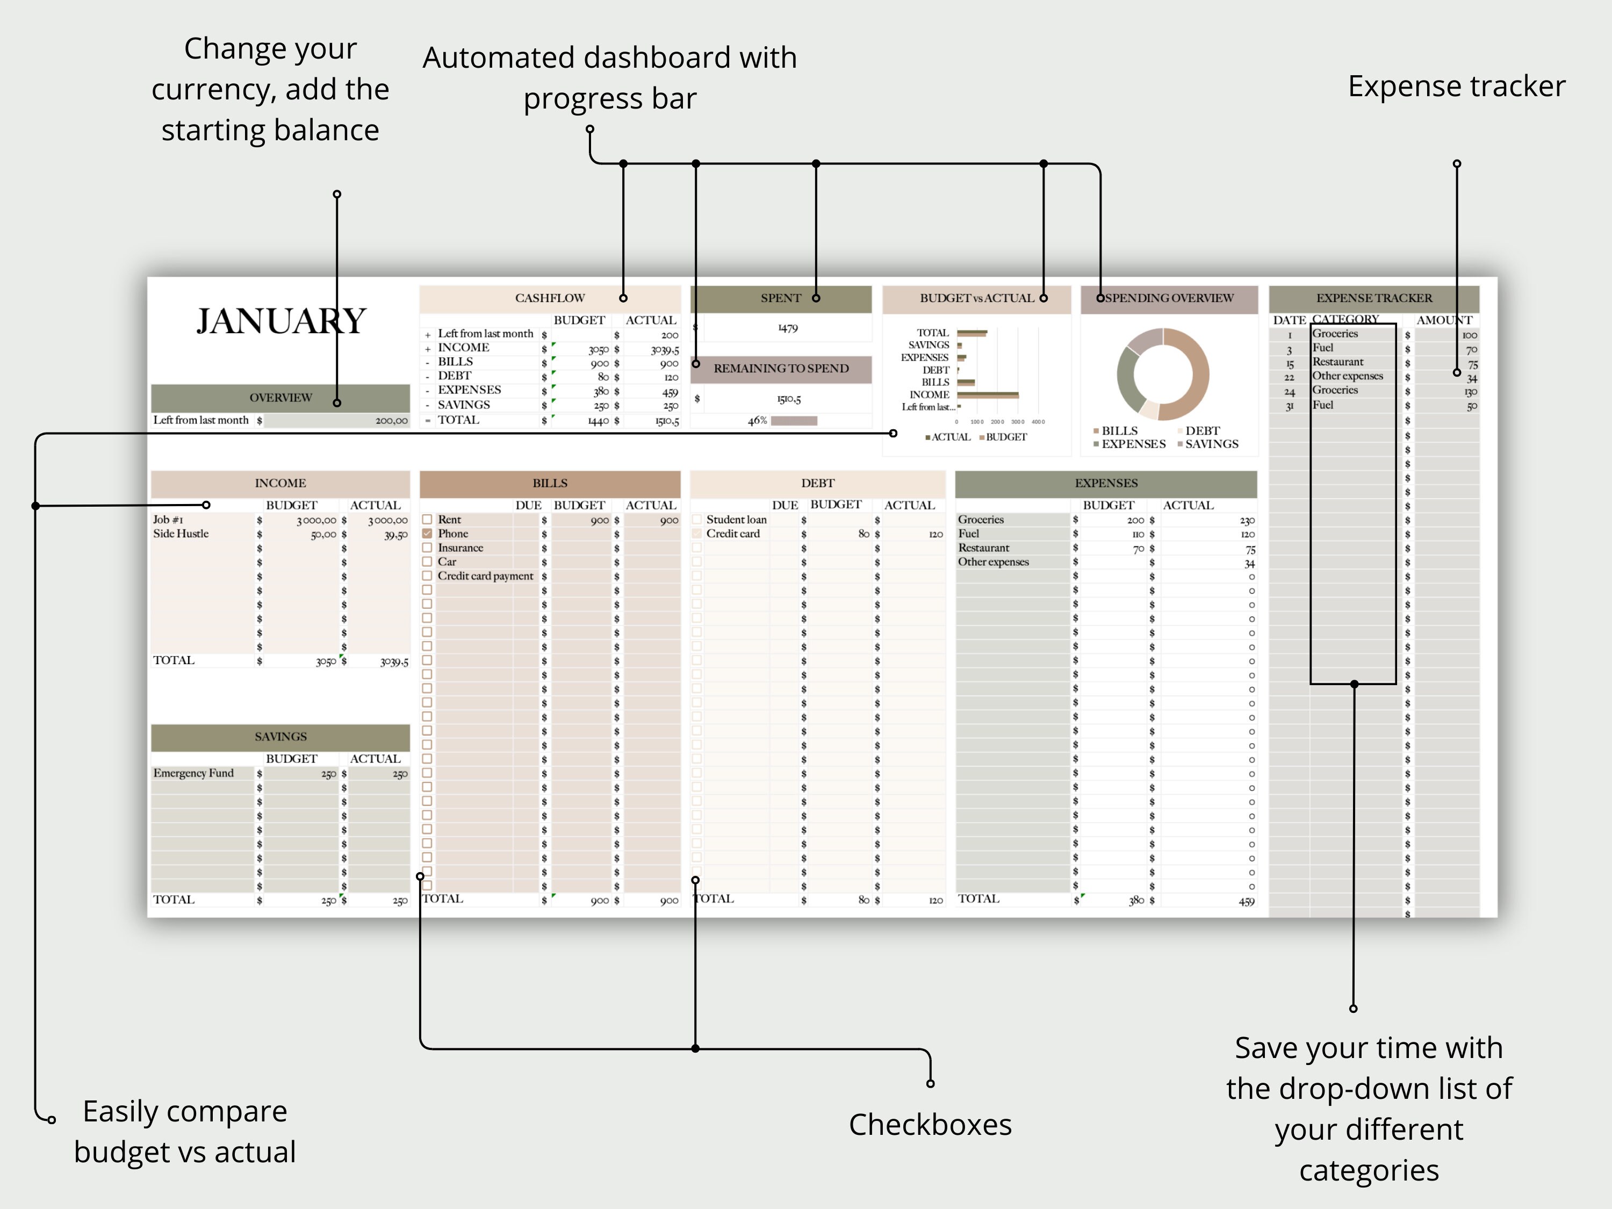Check the Rent bill checkbox
Image resolution: width=1612 pixels, height=1209 pixels.
427,520
